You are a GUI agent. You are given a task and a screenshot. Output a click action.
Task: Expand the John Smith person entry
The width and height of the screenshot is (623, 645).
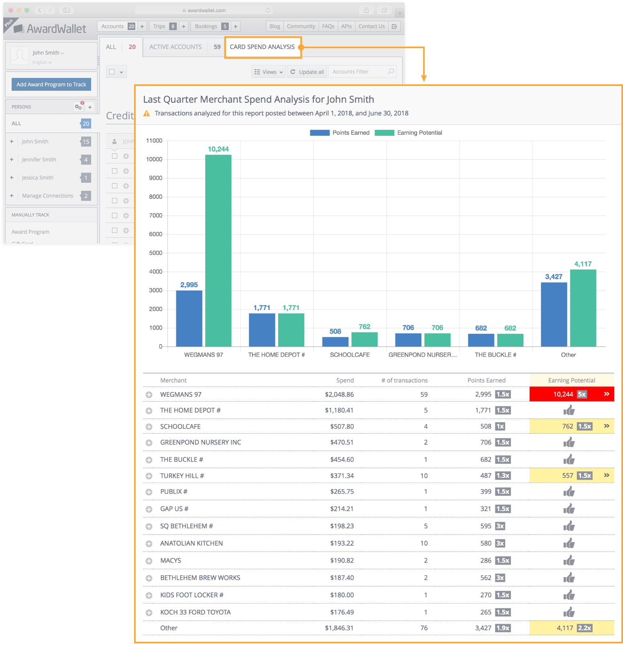(12, 141)
